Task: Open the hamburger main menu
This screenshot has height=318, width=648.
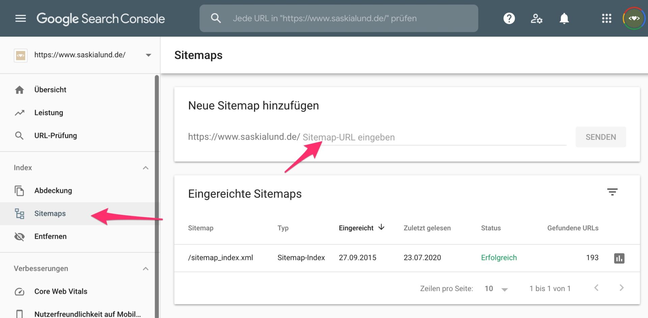Action: [x=21, y=18]
